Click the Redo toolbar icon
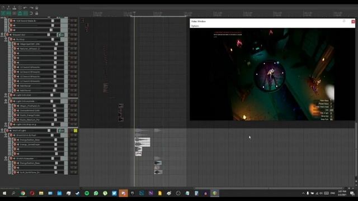This screenshot has width=358, height=201. coord(31,8)
